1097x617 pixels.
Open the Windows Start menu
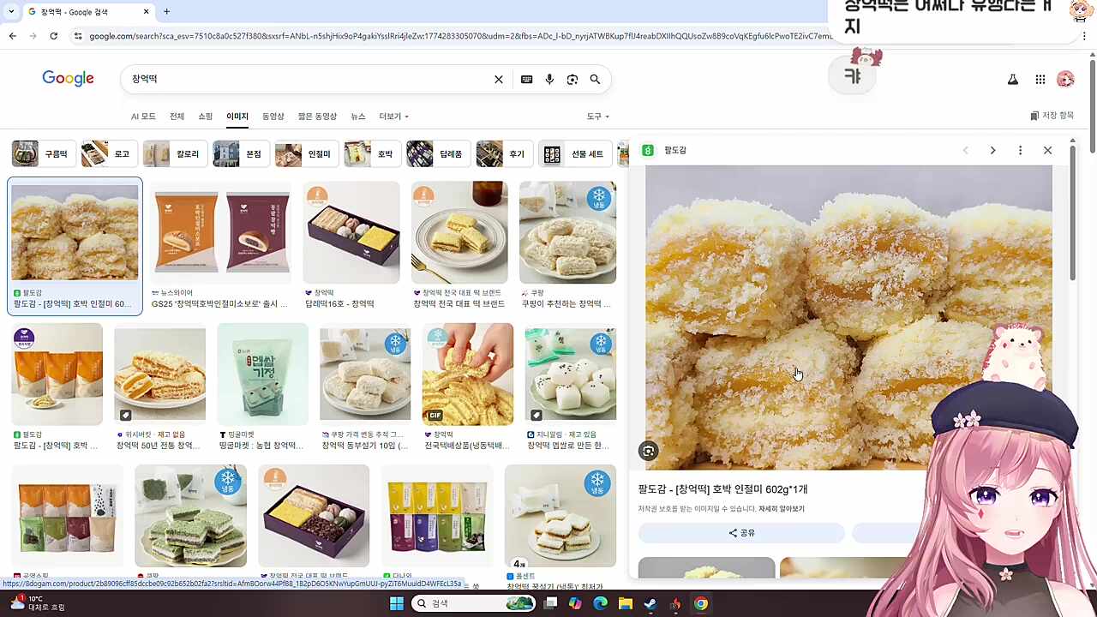[396, 604]
